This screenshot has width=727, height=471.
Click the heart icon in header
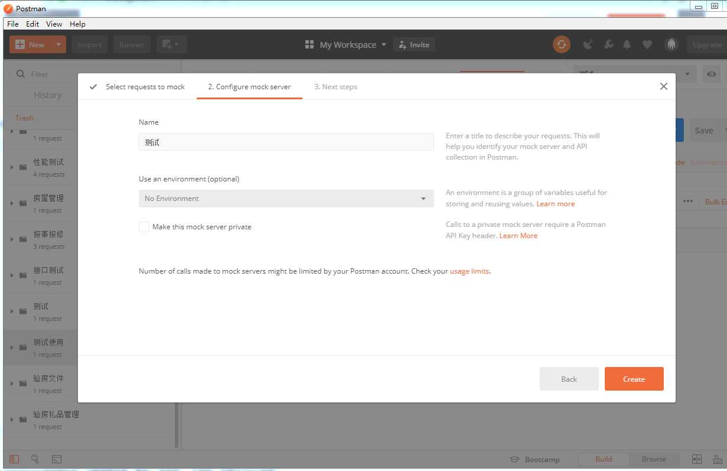(647, 44)
